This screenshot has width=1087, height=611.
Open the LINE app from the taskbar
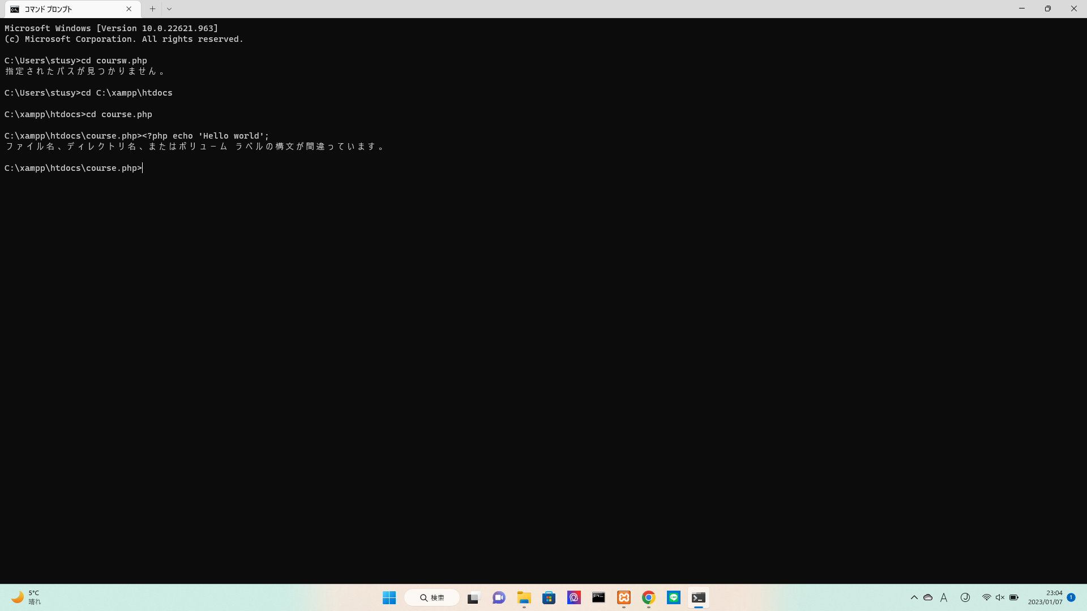(x=673, y=597)
